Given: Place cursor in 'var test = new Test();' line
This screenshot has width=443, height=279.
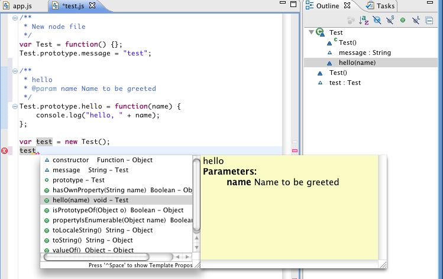Looking at the screenshot, I should (64, 142).
